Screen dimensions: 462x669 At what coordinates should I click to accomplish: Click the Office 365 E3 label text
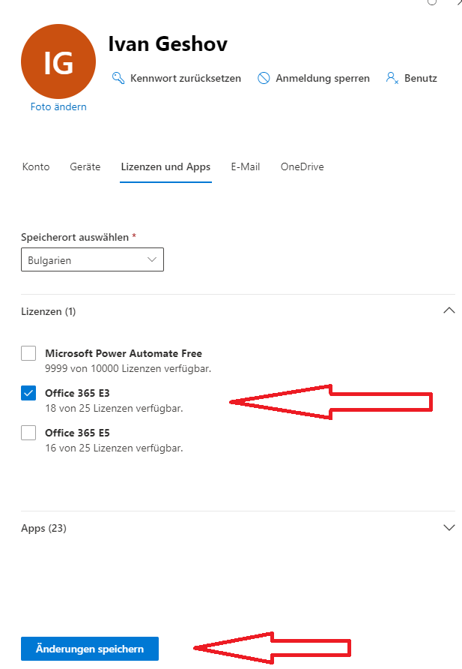[77, 393]
